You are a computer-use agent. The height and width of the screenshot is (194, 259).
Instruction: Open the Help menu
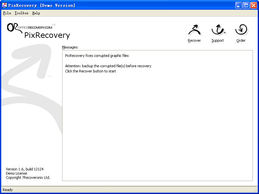tap(36, 13)
